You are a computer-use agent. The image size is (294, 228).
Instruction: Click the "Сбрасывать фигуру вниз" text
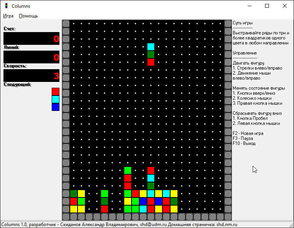tap(257, 113)
